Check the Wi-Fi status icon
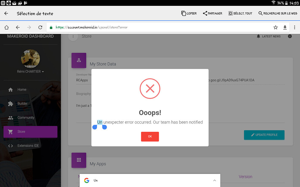The width and height of the screenshot is (300, 187). (274, 3)
